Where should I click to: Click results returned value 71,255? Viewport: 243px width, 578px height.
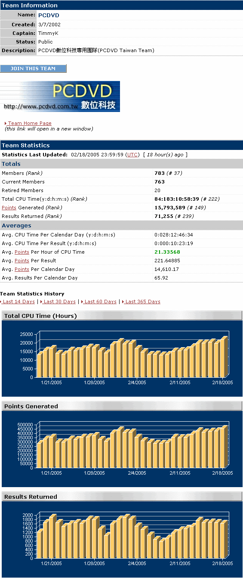click(x=164, y=216)
